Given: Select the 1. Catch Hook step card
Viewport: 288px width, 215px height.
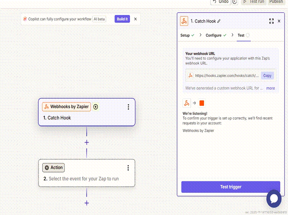Looking at the screenshot, I should point(87,112).
